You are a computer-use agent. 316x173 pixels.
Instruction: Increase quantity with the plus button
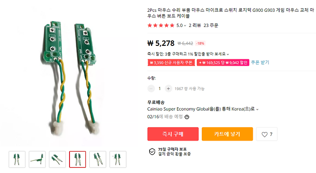tap(168, 89)
